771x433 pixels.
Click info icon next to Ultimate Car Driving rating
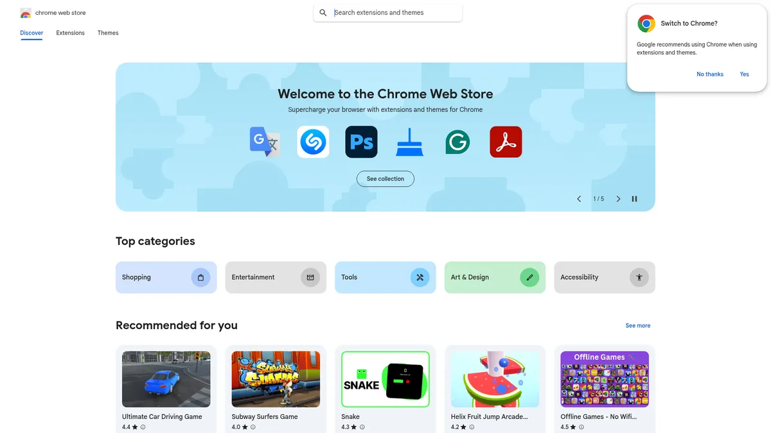(x=143, y=427)
